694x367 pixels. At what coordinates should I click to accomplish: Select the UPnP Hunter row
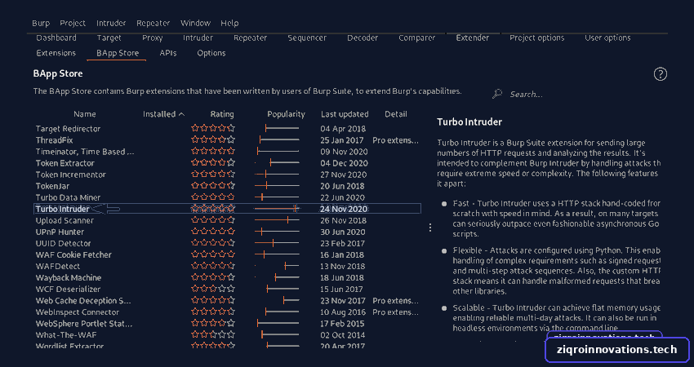tap(227, 232)
